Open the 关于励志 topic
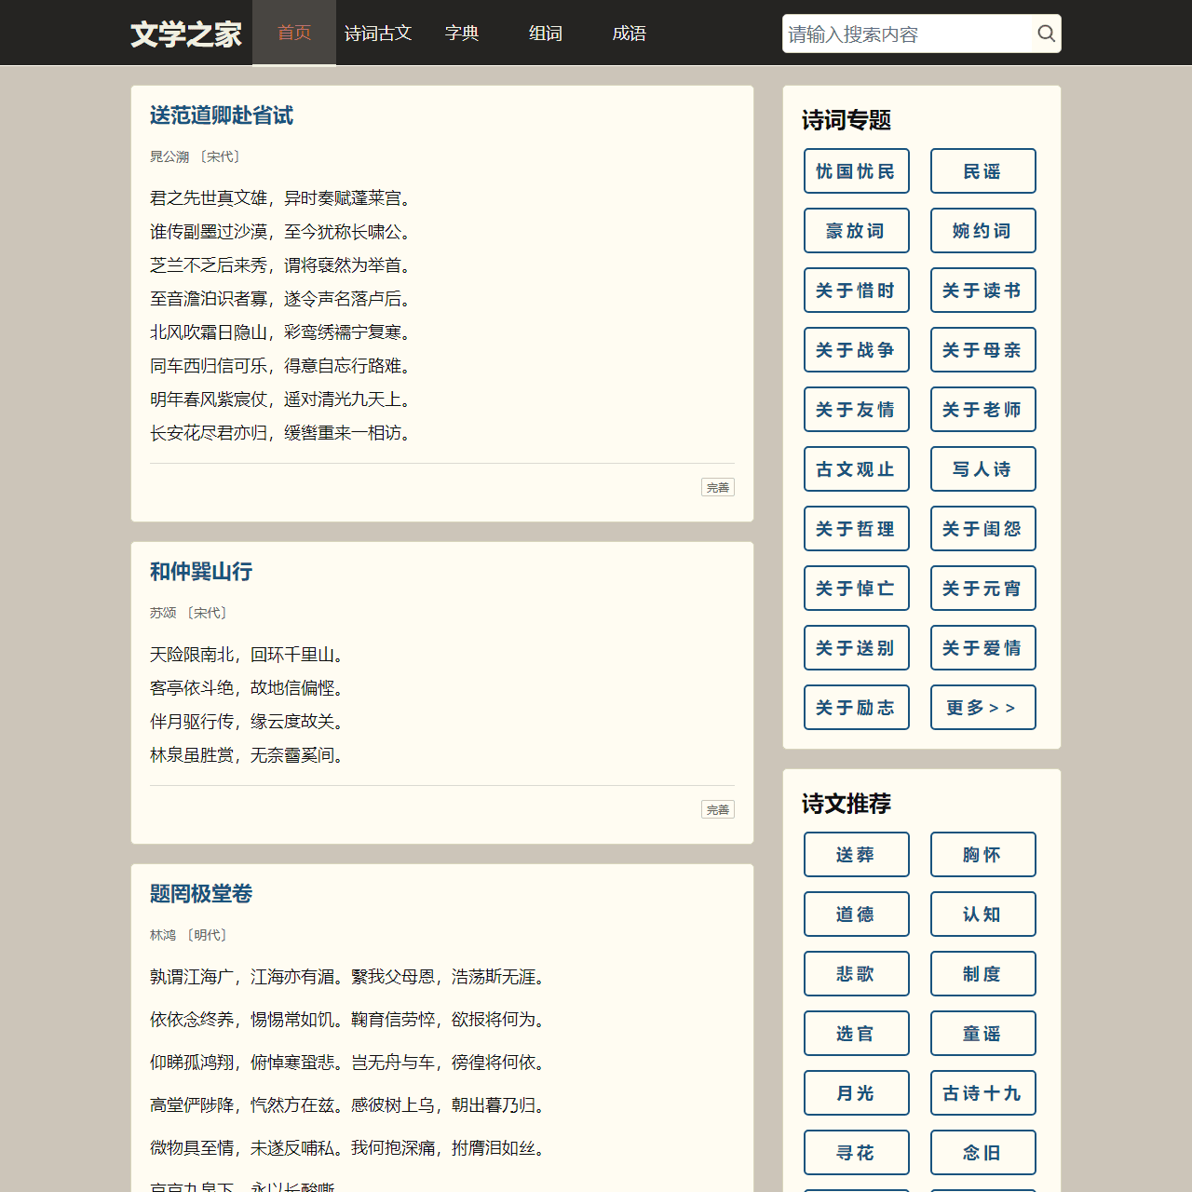Screen dimensions: 1192x1192 point(857,708)
